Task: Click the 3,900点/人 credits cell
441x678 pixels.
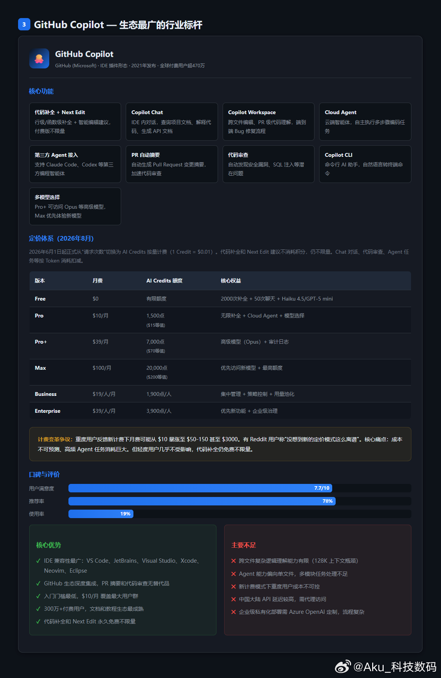Action: point(159,411)
